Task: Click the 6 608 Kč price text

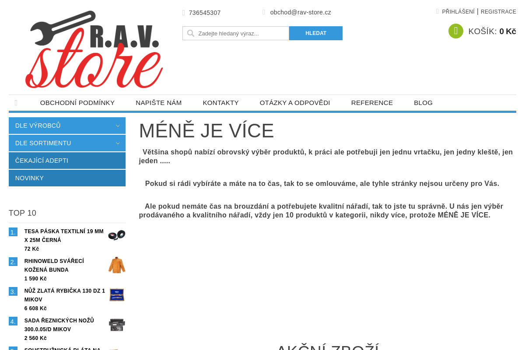Action: pyautogui.click(x=35, y=308)
